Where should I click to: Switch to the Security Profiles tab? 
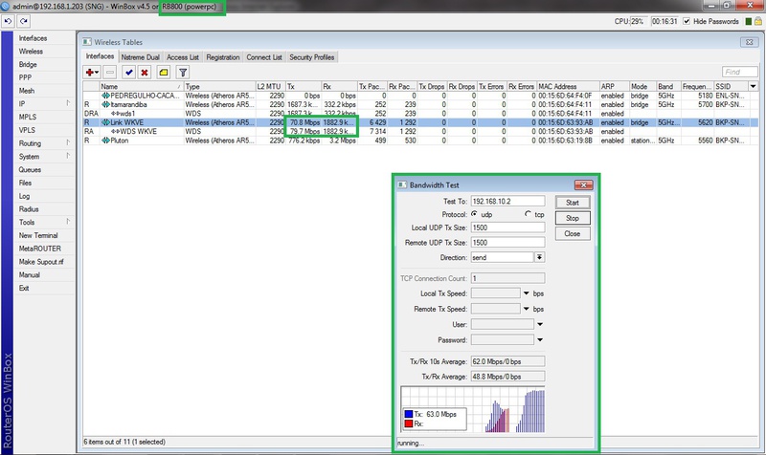(311, 57)
